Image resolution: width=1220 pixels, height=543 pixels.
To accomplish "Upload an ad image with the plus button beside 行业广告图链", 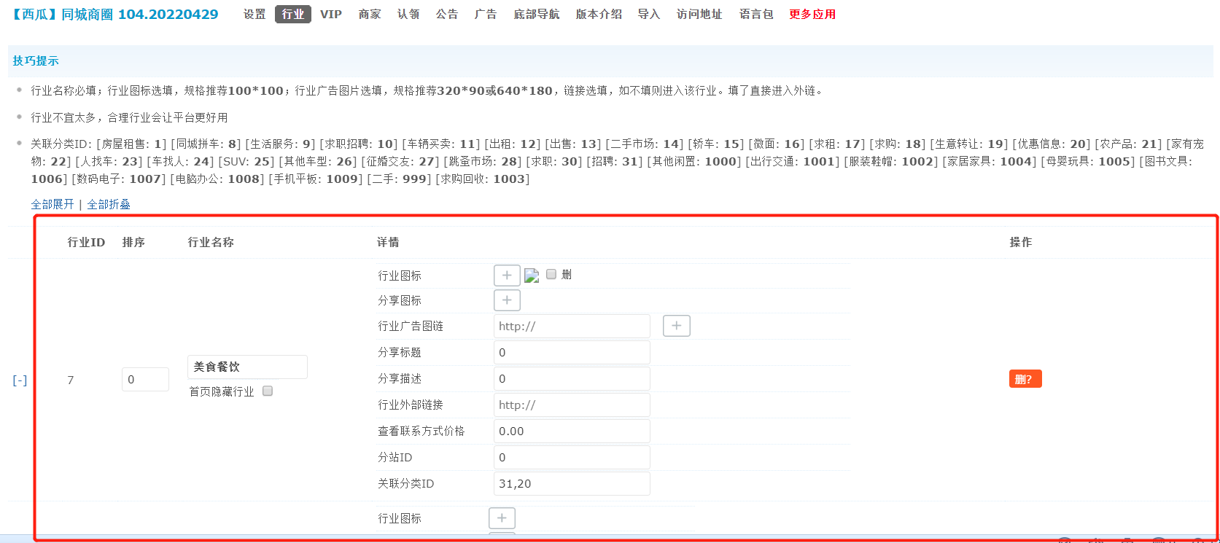I will point(676,326).
